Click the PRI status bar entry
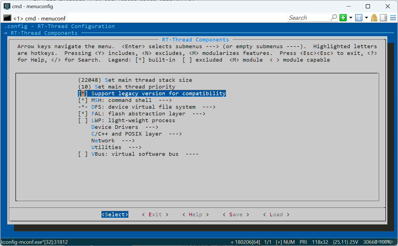 click(x=303, y=242)
